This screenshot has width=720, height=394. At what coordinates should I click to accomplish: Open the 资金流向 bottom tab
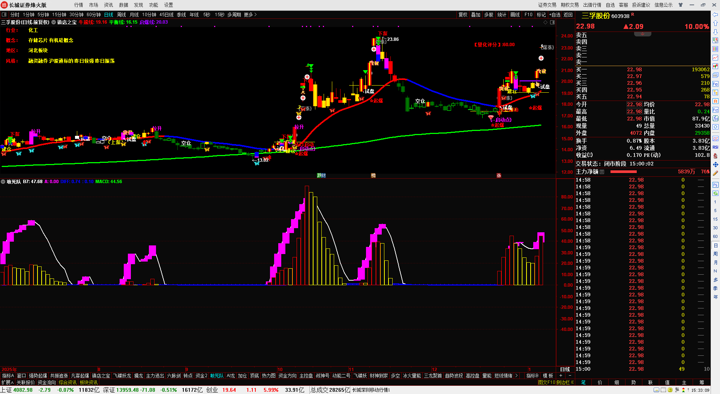point(46,382)
